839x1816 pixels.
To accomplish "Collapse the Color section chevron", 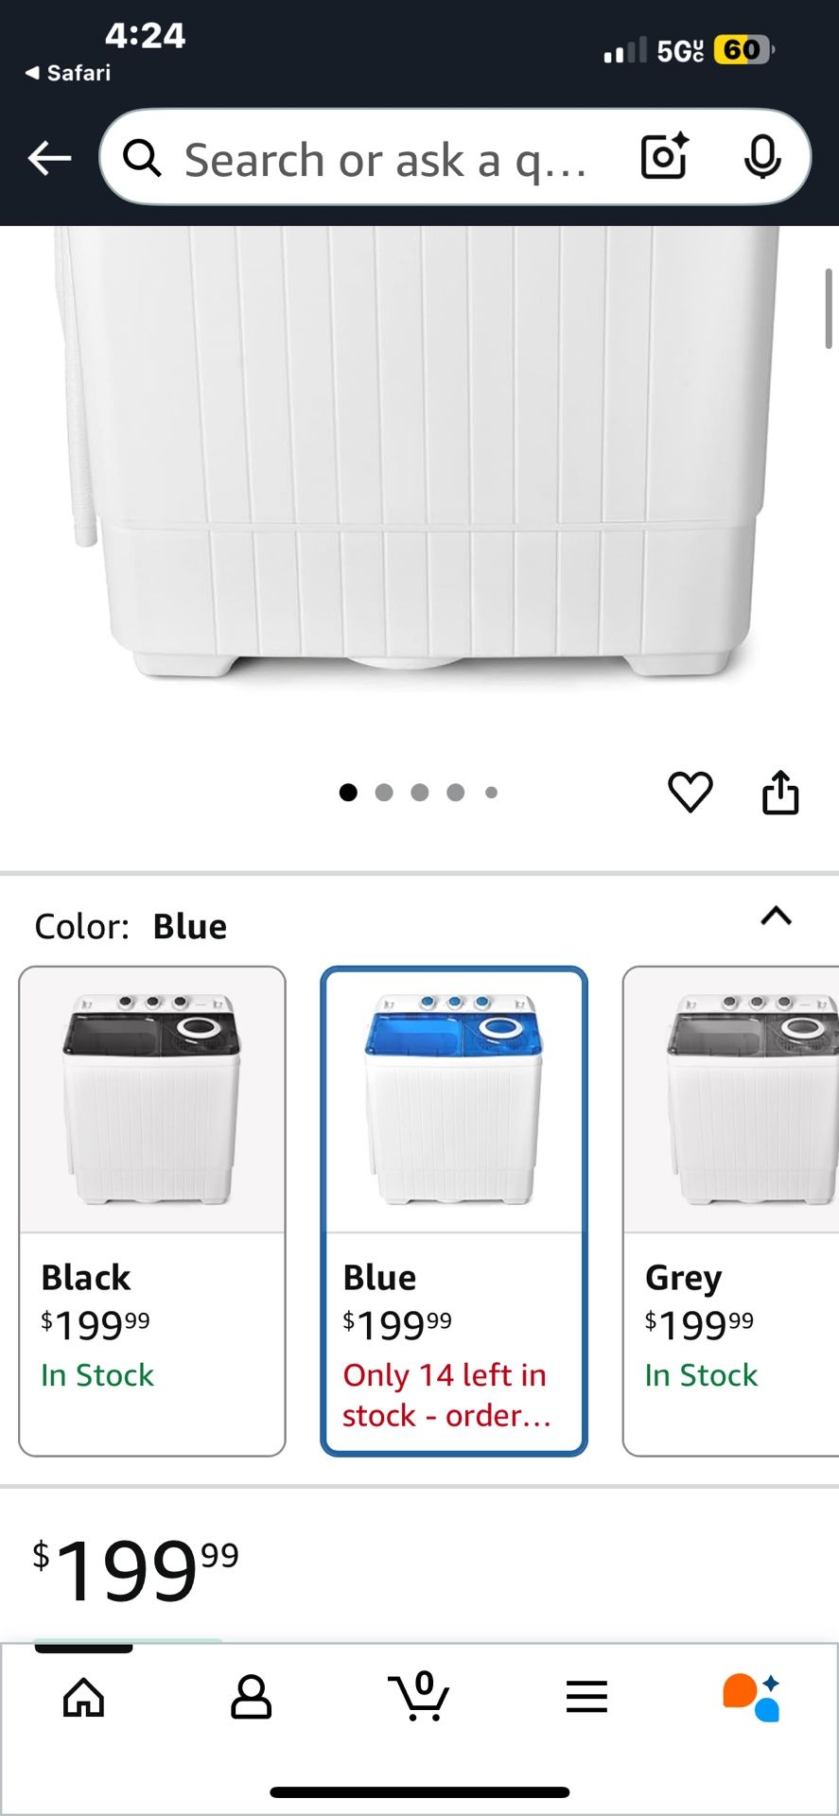I will 776,916.
